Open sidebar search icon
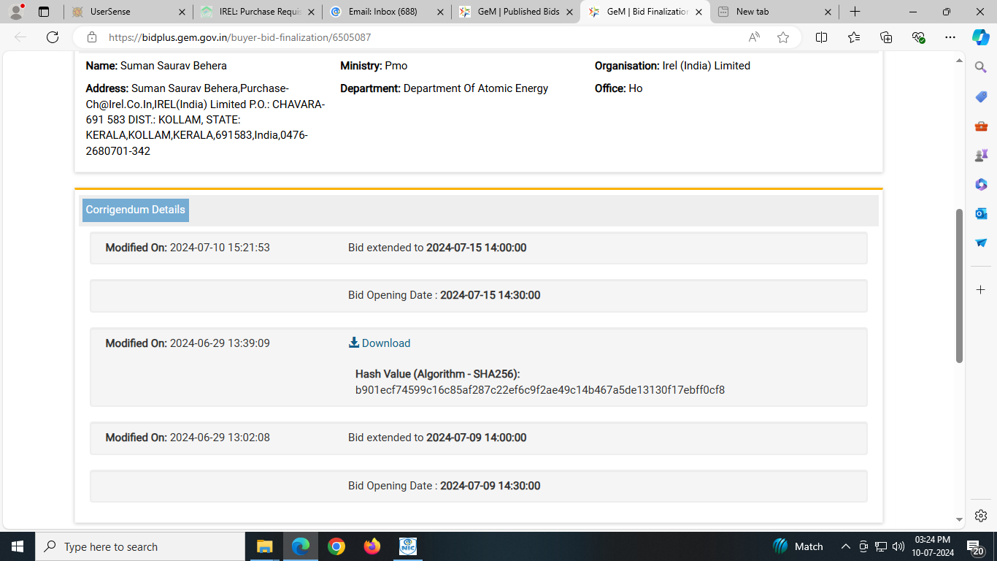 (981, 67)
